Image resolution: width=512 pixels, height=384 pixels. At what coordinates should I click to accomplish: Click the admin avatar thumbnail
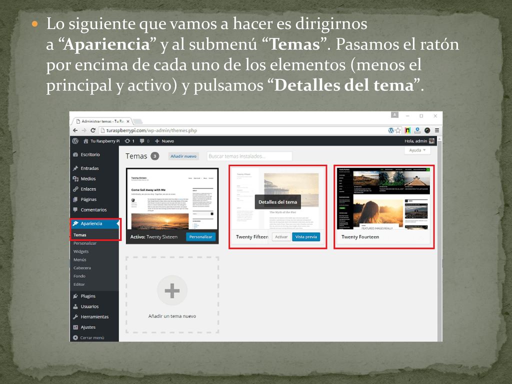[431, 141]
